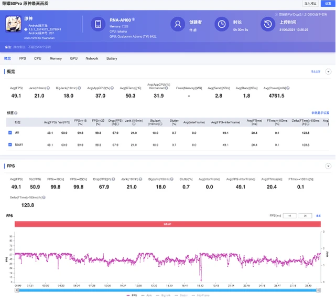Click the device phone icon in header
Screen dimensions: 336x302
tap(98, 24)
